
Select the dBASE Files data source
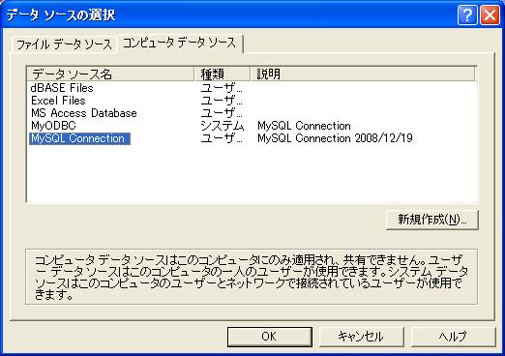pyautogui.click(x=62, y=88)
